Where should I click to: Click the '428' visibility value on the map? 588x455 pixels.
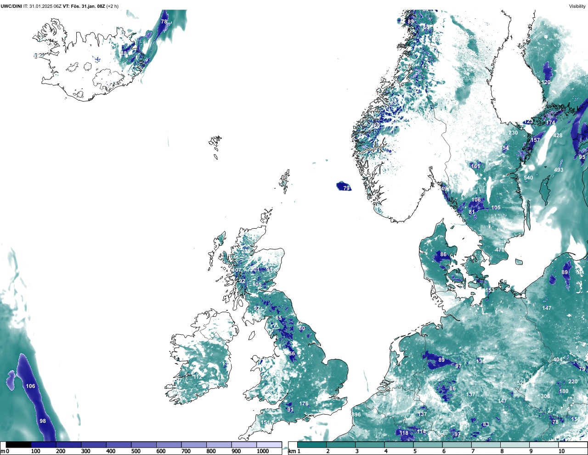(x=558, y=135)
